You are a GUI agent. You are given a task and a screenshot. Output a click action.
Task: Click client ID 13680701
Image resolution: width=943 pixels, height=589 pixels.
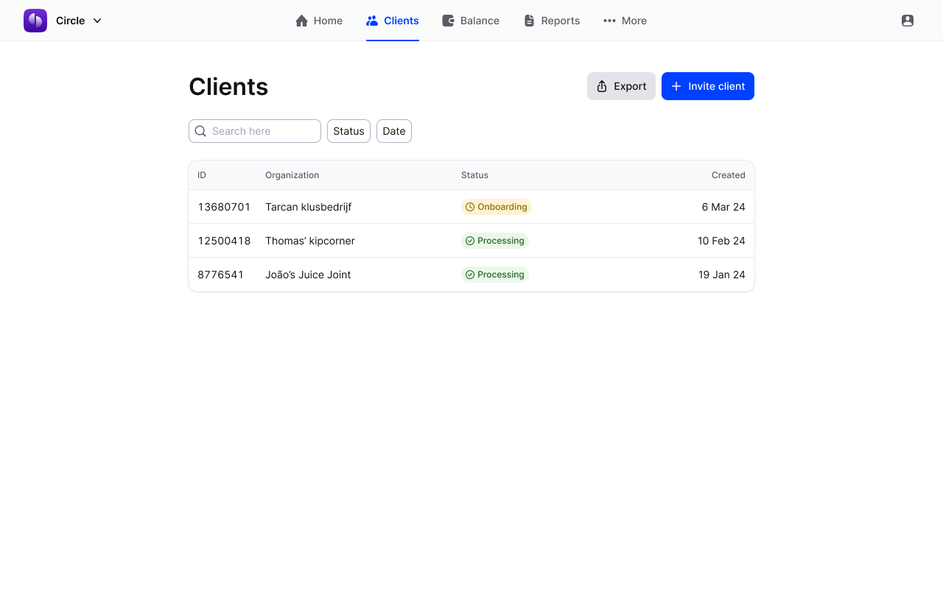click(224, 207)
